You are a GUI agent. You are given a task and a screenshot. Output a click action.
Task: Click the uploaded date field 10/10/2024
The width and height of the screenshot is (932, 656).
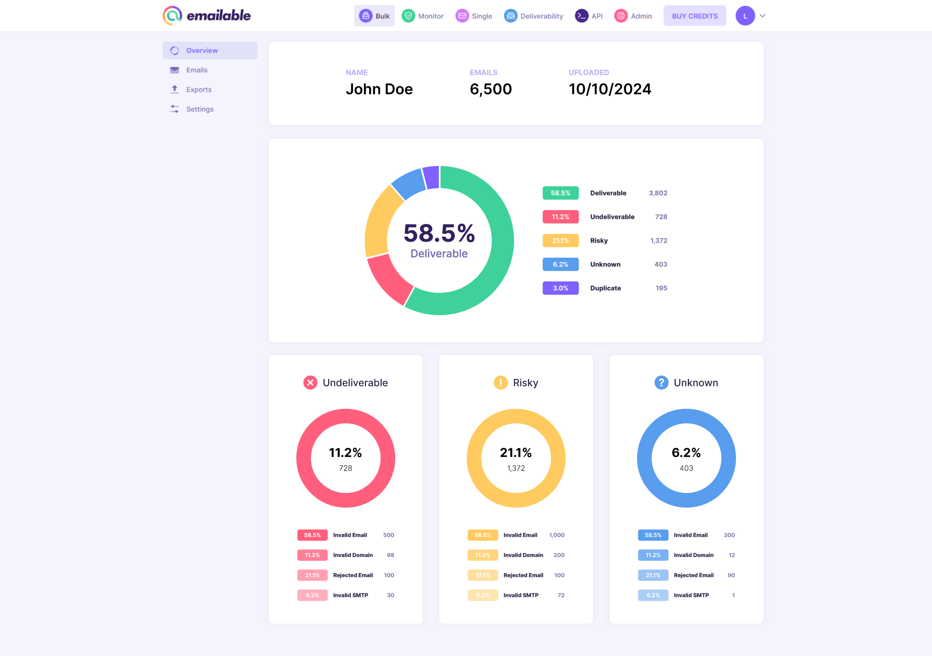coord(610,89)
